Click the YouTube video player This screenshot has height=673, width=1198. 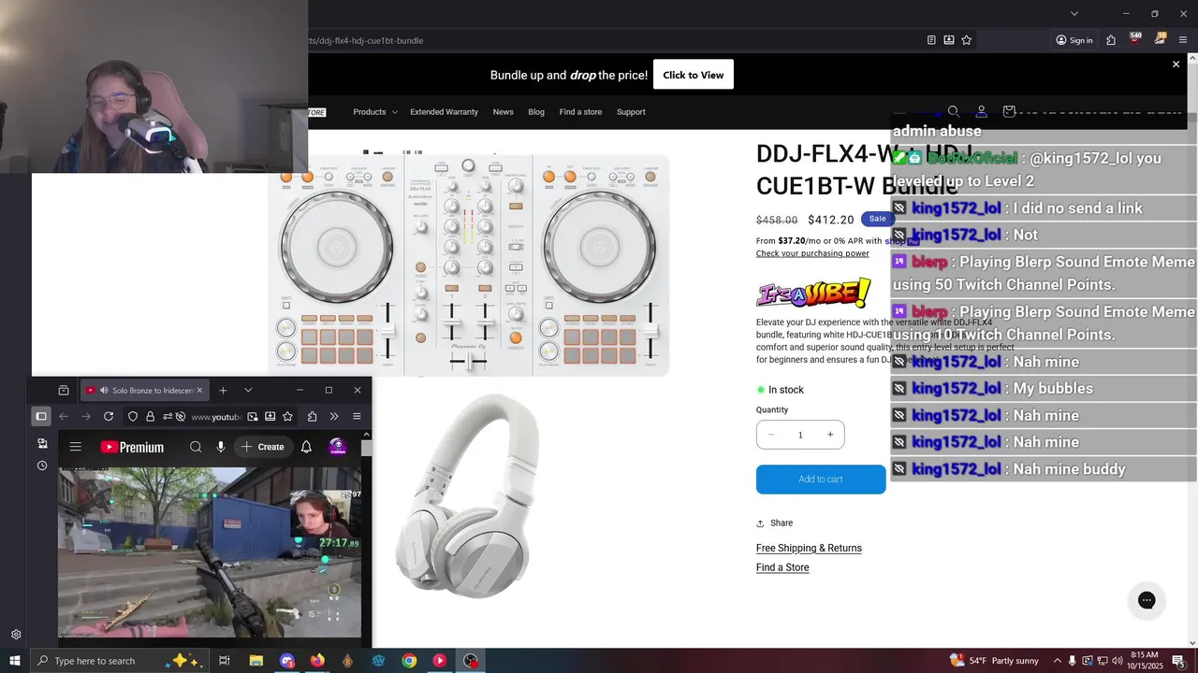(x=210, y=552)
